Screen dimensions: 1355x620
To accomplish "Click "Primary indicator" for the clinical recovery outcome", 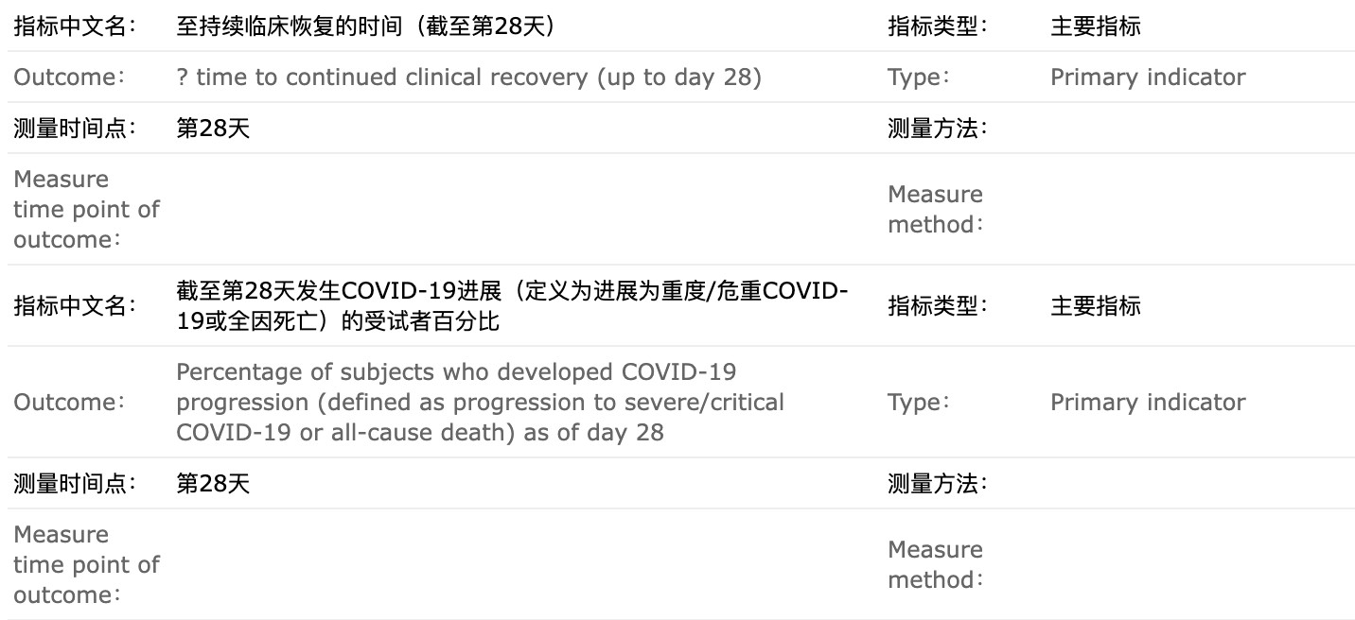I will coord(1147,77).
